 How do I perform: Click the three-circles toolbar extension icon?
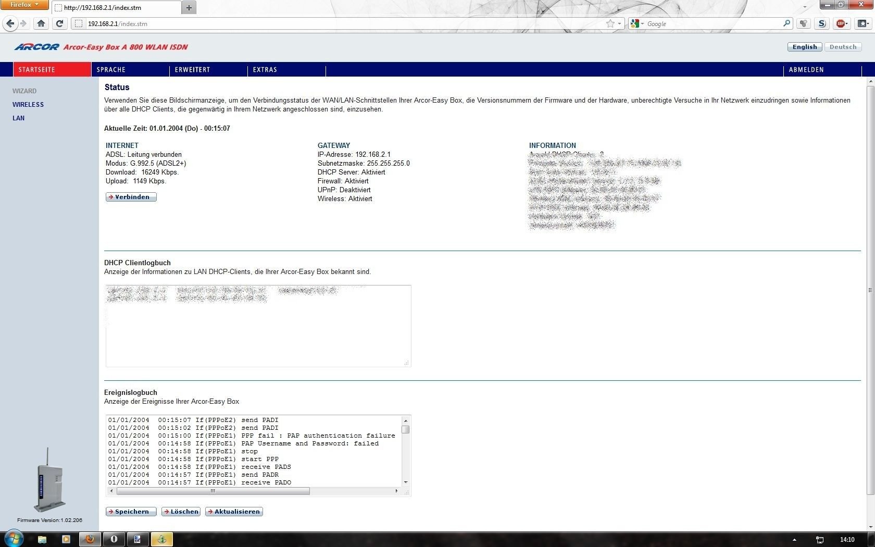pyautogui.click(x=803, y=23)
